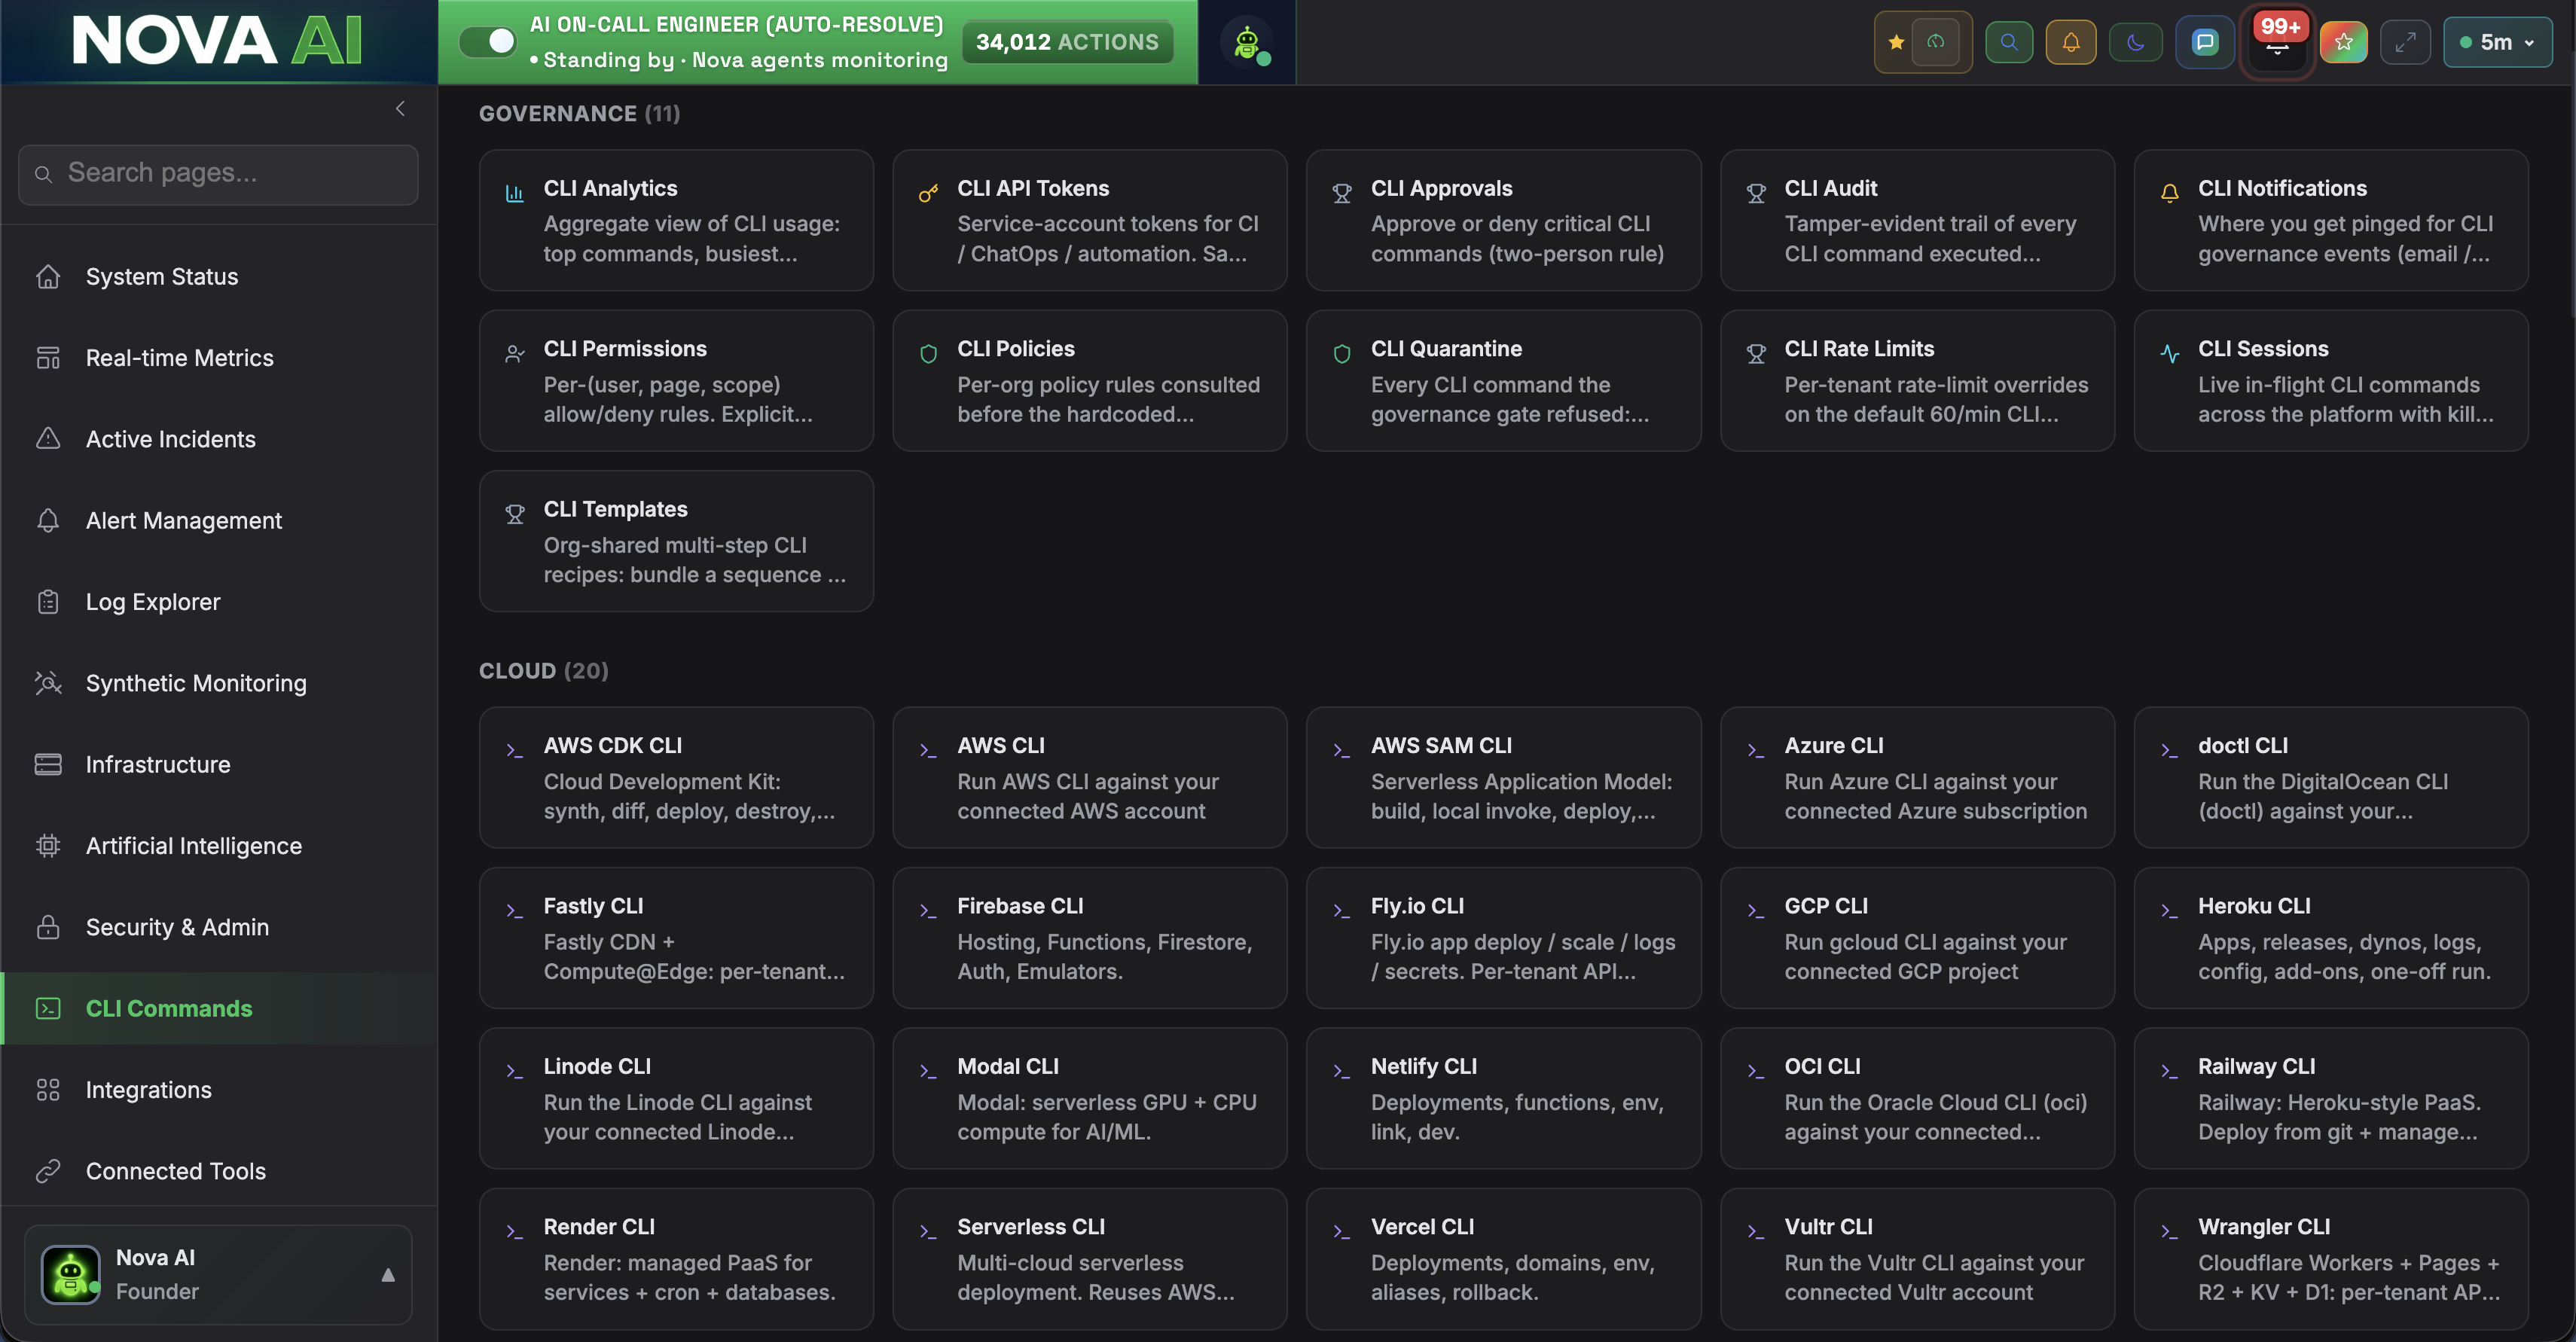Click the Log Explorer clipboard icon

click(48, 601)
